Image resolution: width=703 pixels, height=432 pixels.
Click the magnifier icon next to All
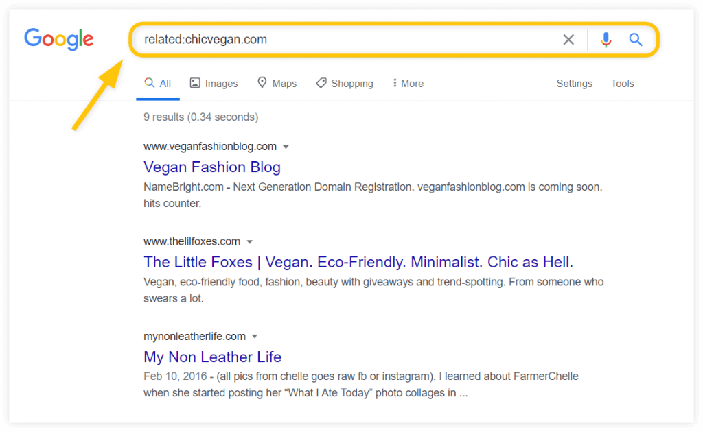click(x=151, y=83)
